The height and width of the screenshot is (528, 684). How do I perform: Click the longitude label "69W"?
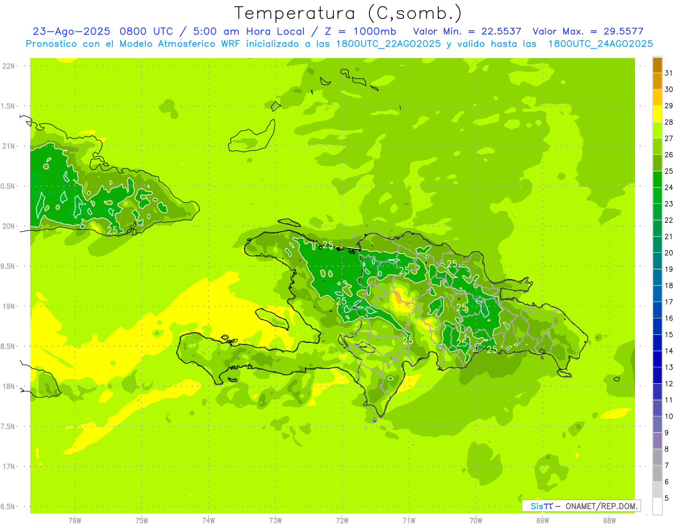[543, 521]
